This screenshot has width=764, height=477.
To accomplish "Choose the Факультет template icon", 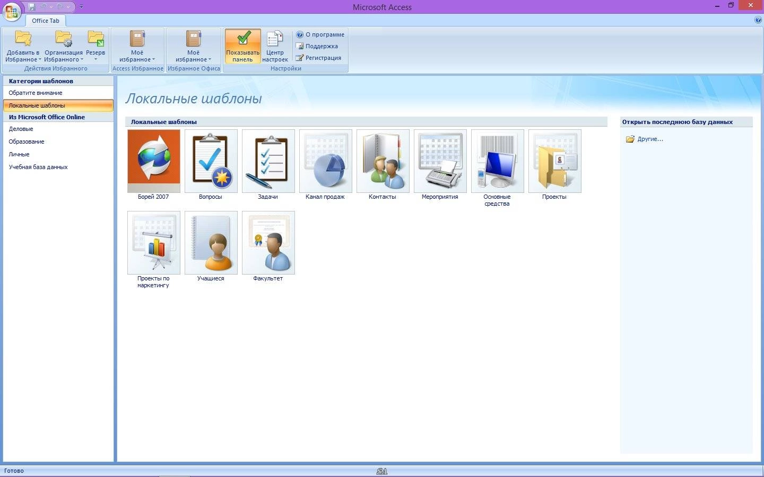I will (x=268, y=243).
